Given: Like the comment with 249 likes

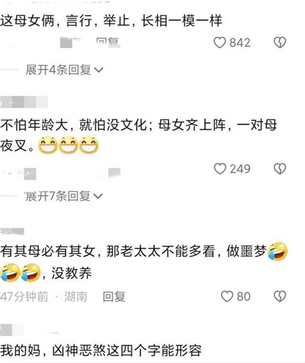Looking at the screenshot, I should 219,168.
